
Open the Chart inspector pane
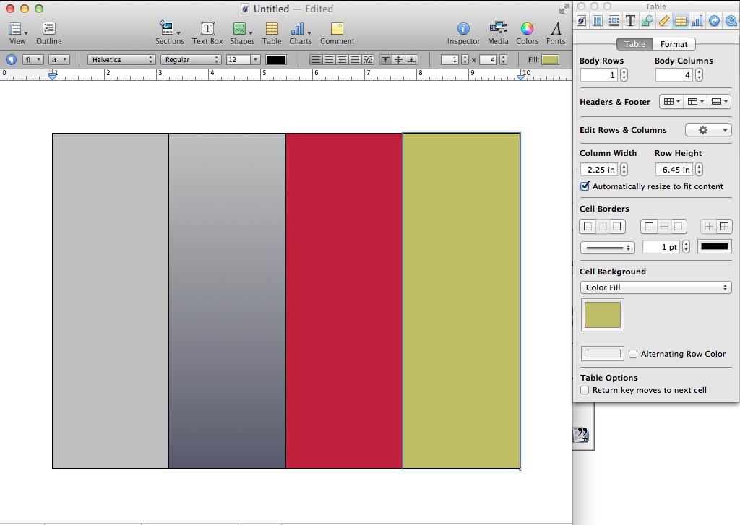(x=697, y=21)
